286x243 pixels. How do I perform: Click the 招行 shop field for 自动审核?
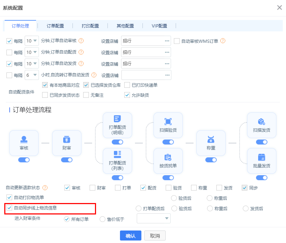coord(146,41)
